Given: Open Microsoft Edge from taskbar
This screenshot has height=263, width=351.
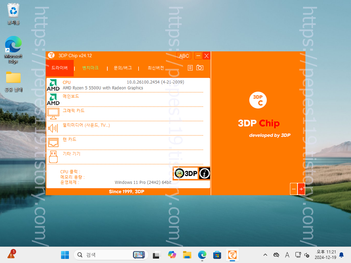Looking at the screenshot, I should pos(202,255).
